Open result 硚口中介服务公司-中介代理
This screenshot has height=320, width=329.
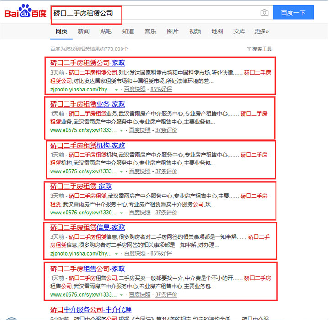click(x=91, y=309)
